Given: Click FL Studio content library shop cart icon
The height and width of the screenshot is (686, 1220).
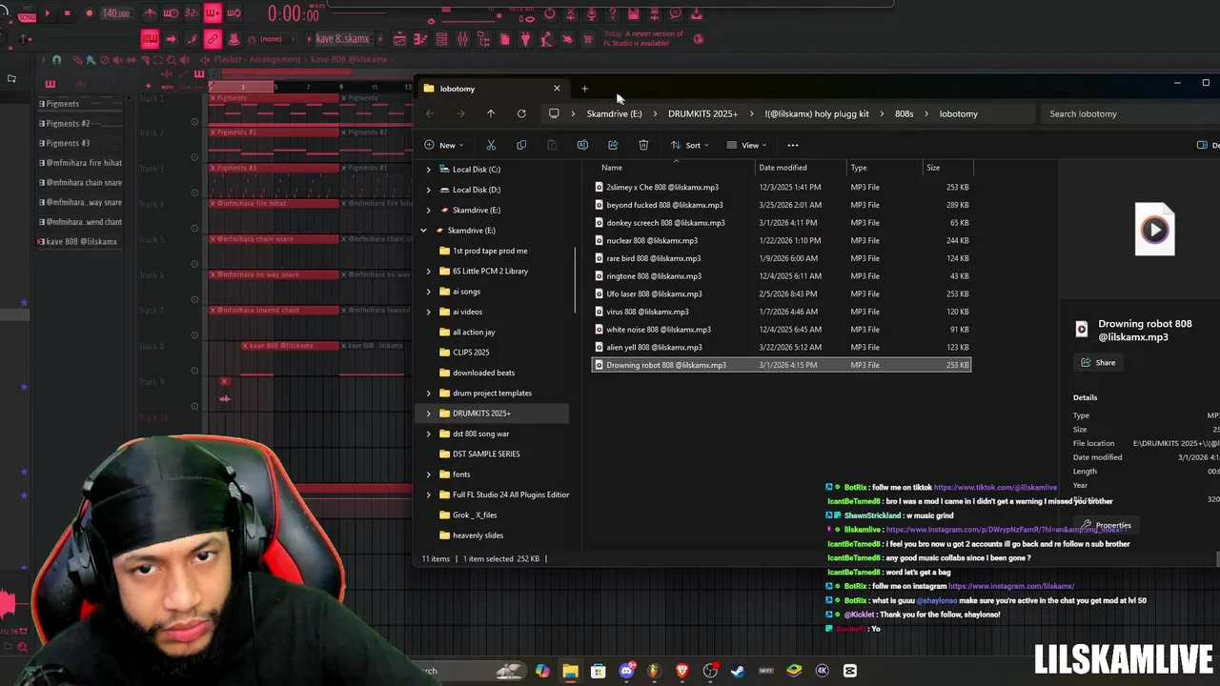Looking at the screenshot, I should [x=588, y=39].
